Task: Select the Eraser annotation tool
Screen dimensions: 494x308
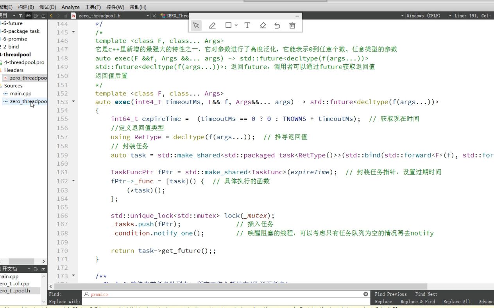Action: (x=263, y=25)
